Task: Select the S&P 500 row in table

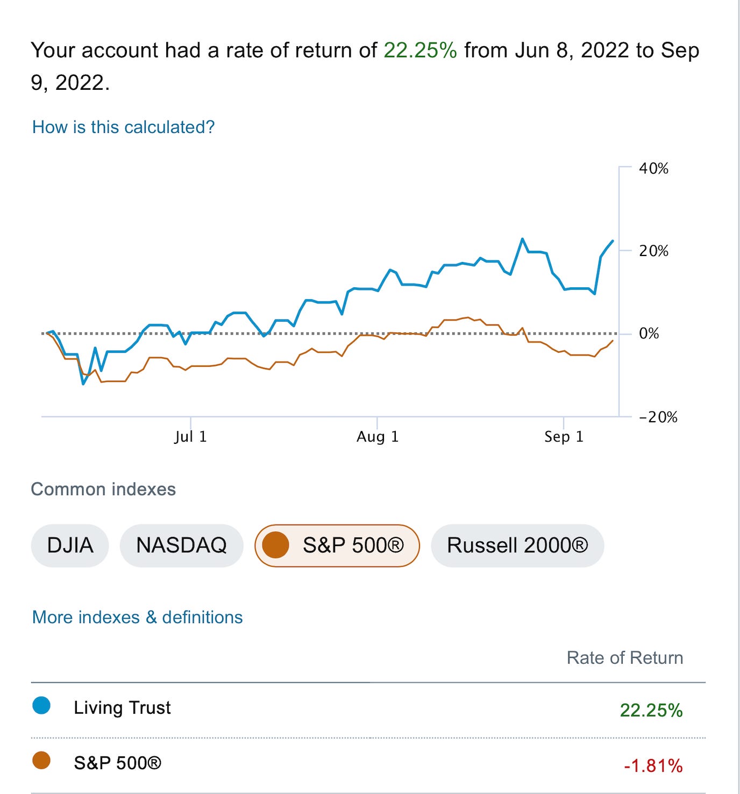Action: 117,763
